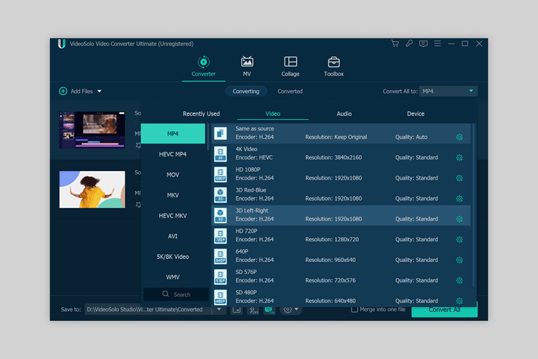
Task: Click the key register icon
Action: click(x=409, y=44)
